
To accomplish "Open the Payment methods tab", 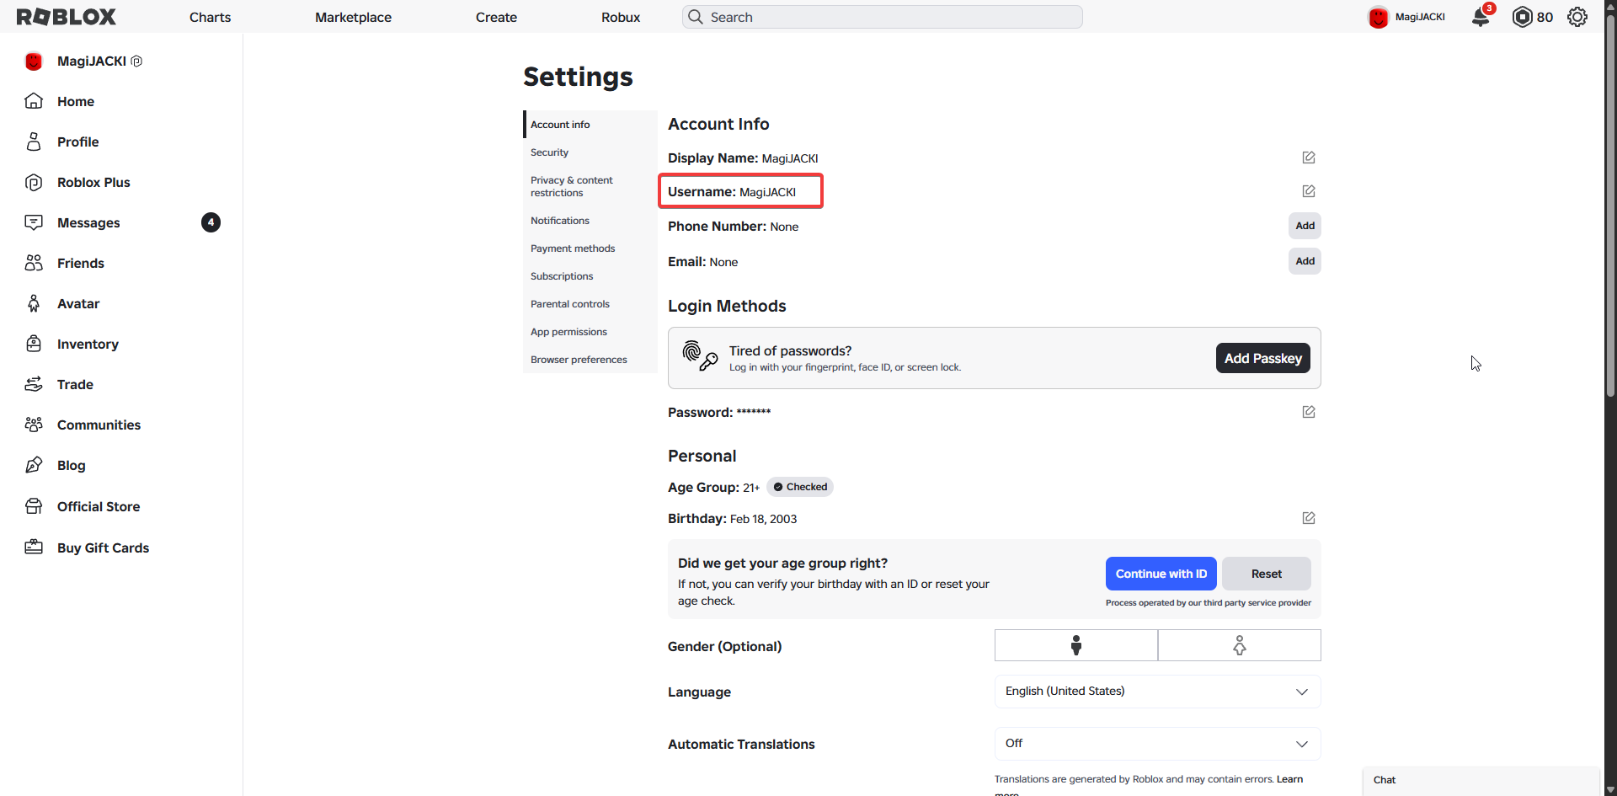I will click(x=590, y=248).
